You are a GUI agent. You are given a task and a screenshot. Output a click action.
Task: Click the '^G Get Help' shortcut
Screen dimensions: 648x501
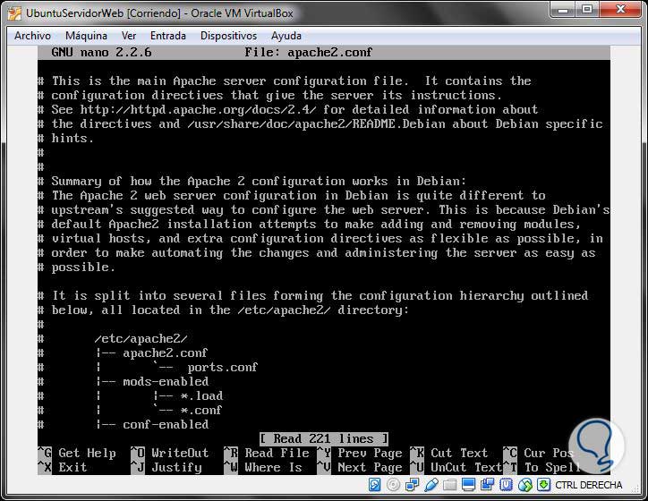pos(77,453)
